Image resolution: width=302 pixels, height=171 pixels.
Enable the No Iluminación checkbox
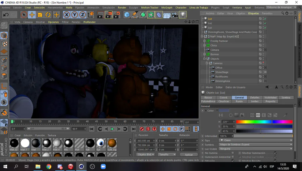[x=233, y=153]
